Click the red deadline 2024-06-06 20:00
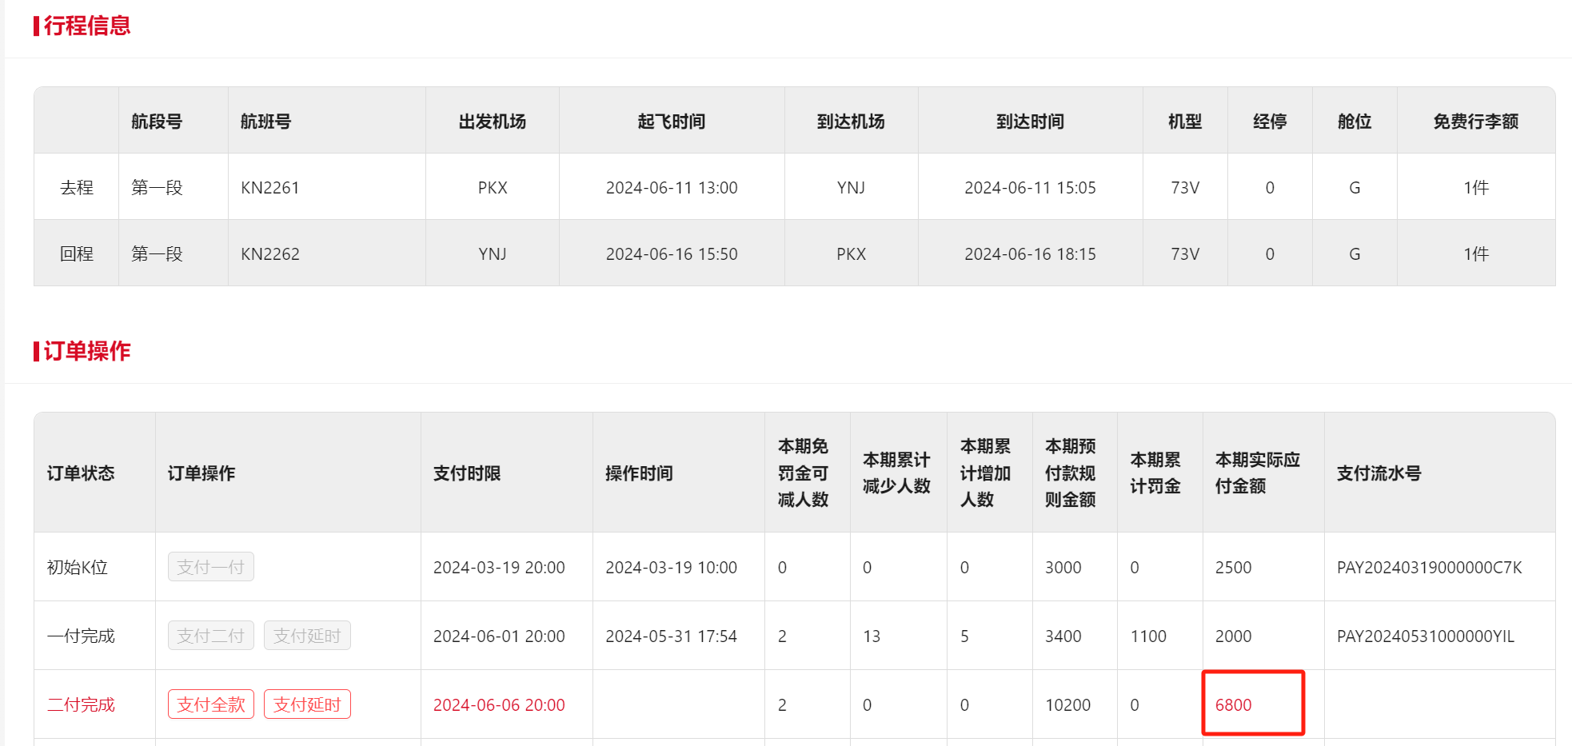Image resolution: width=1572 pixels, height=746 pixels. tap(499, 705)
